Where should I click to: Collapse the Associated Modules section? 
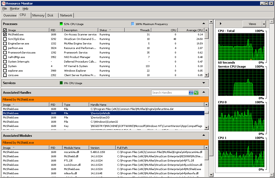(204, 135)
